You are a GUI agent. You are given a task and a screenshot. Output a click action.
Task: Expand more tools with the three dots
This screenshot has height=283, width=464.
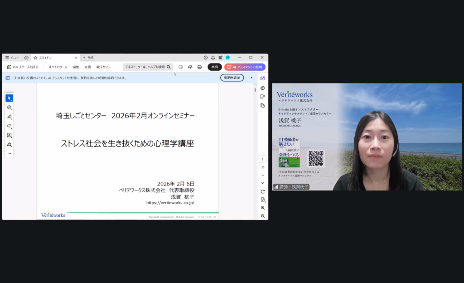point(9,154)
